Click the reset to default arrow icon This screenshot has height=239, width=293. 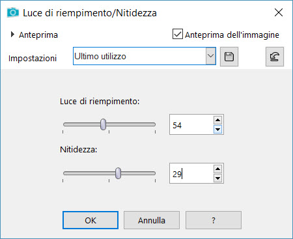(x=275, y=57)
